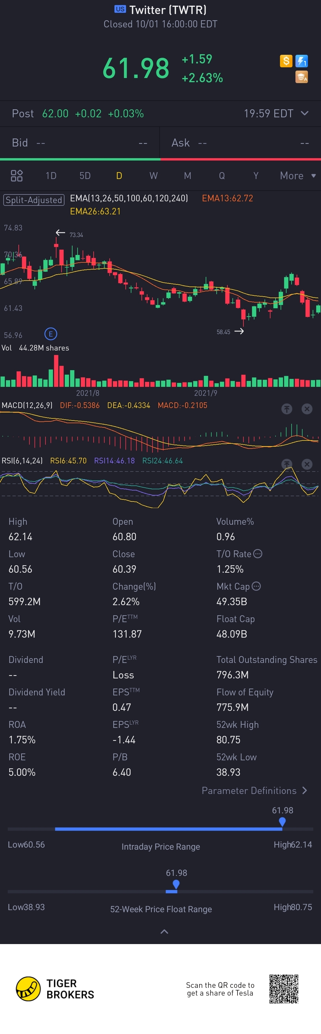This screenshot has width=321, height=1034.
Task: Tap the Mkt Cap value 49.35B
Action: (x=232, y=601)
